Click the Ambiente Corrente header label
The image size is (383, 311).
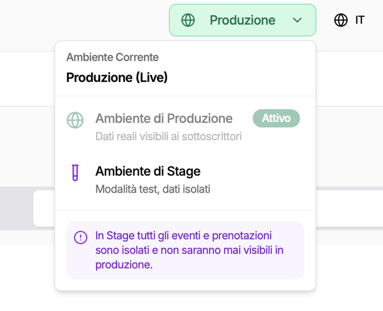pyautogui.click(x=112, y=57)
